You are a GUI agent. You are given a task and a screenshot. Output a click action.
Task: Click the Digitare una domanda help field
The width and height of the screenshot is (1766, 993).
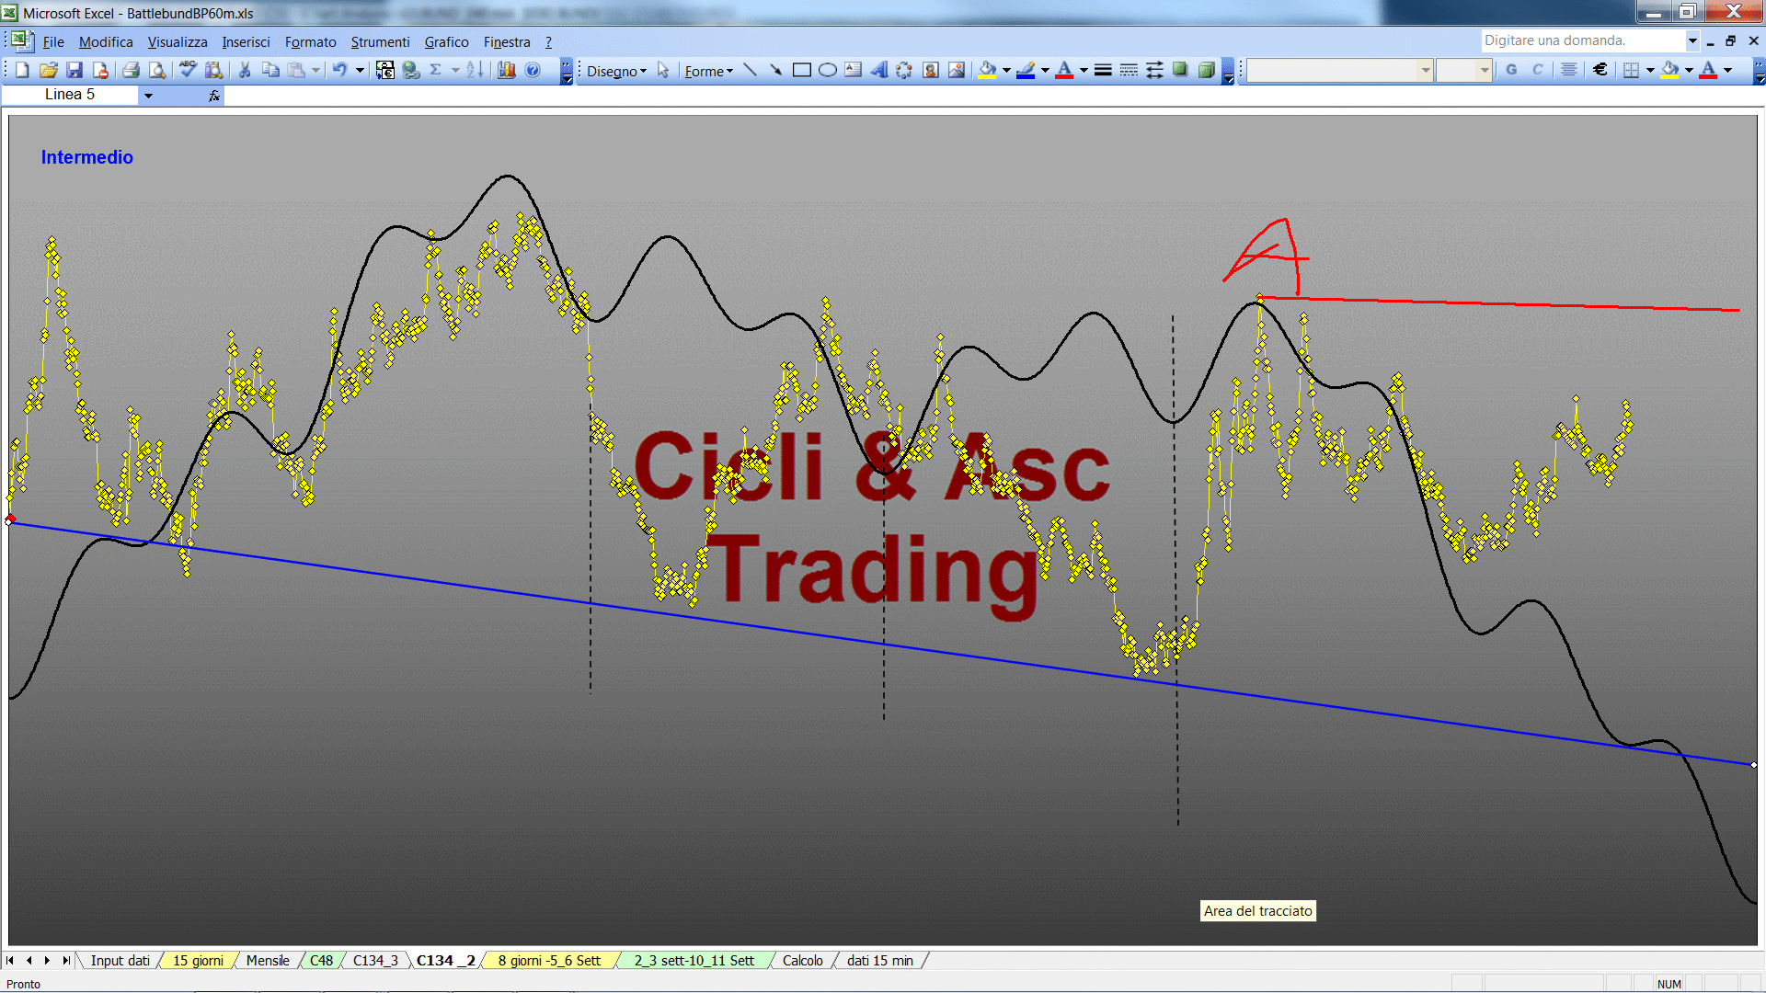click(x=1582, y=40)
